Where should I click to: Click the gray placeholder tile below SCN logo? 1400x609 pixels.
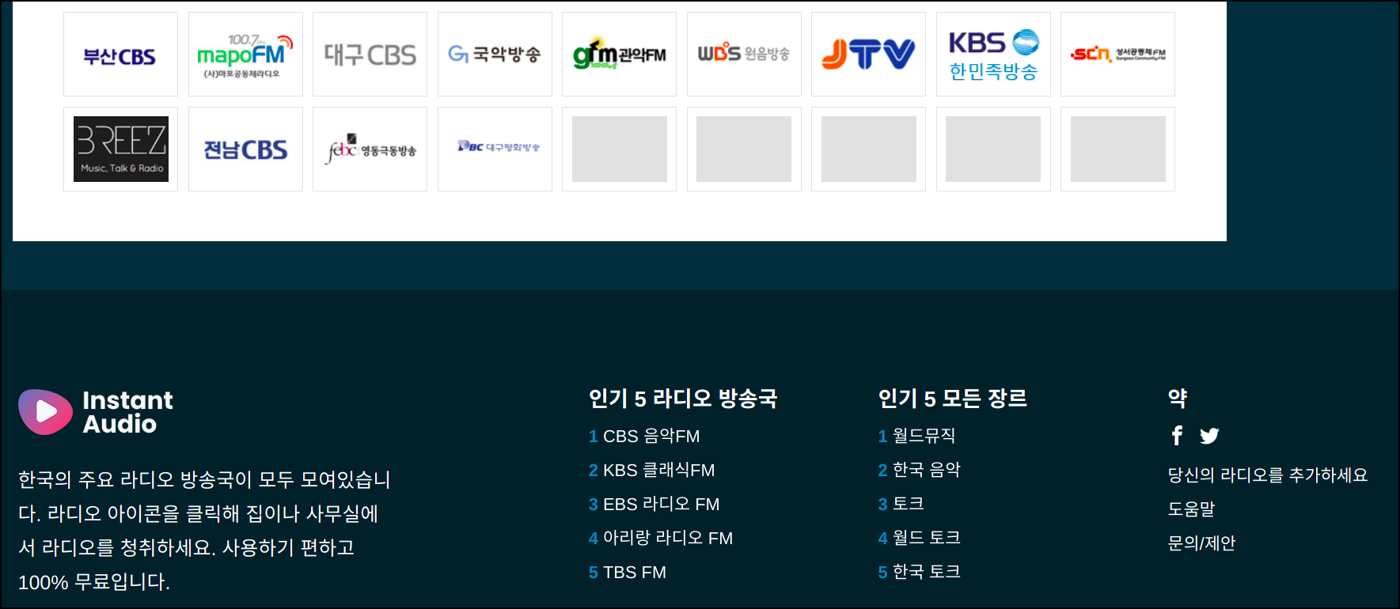pos(1117,149)
